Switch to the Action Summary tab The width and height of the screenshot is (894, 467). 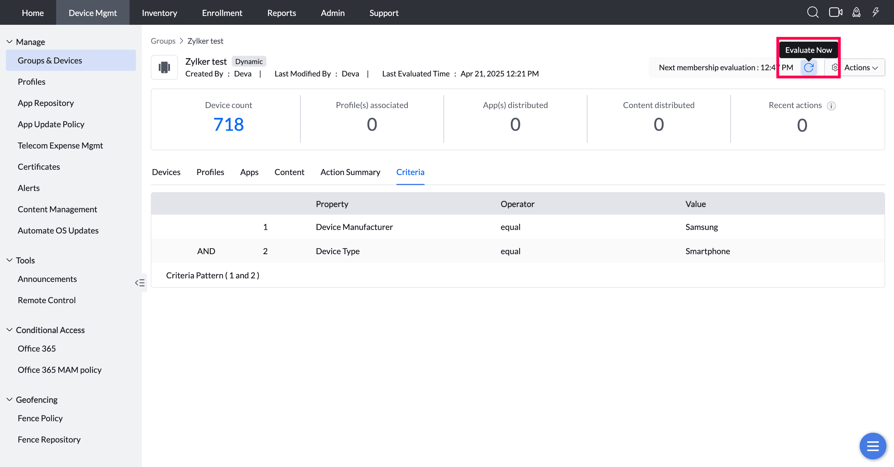350,172
